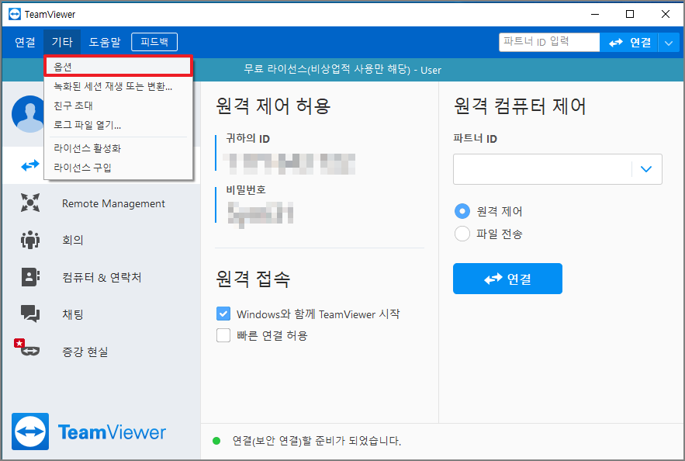Click the large blue 연결 button

point(507,279)
